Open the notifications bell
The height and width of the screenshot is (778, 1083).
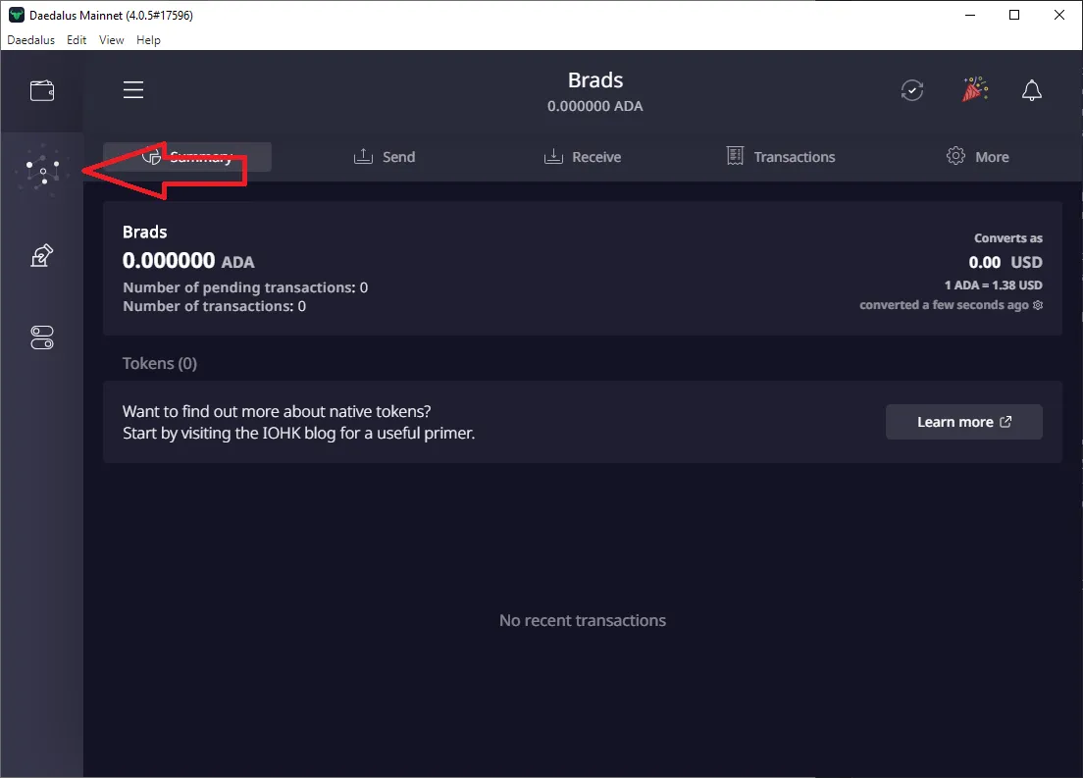point(1032,90)
